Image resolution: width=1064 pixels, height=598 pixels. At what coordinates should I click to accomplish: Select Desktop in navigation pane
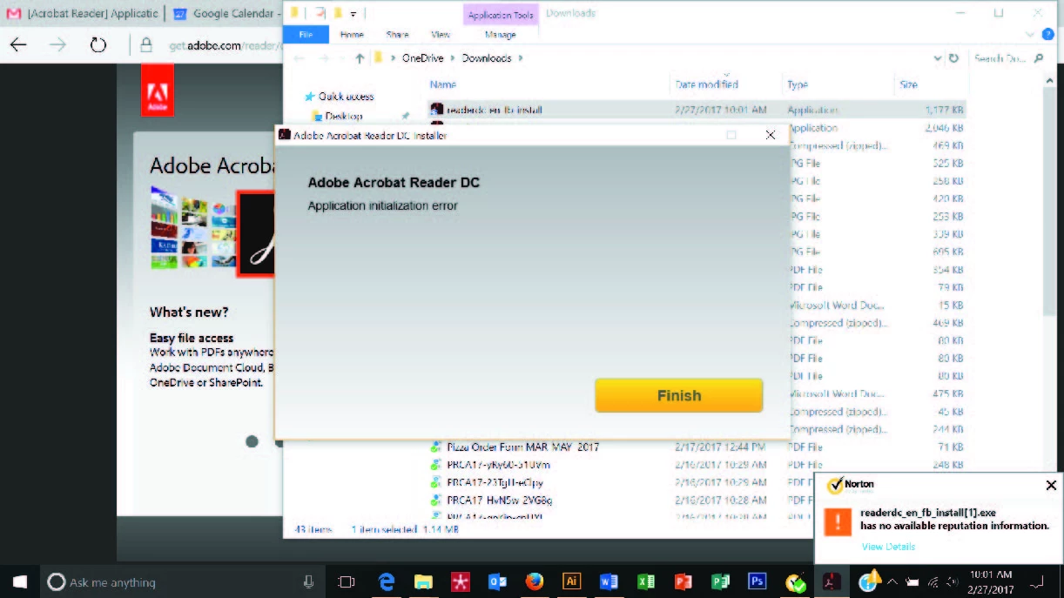(343, 116)
